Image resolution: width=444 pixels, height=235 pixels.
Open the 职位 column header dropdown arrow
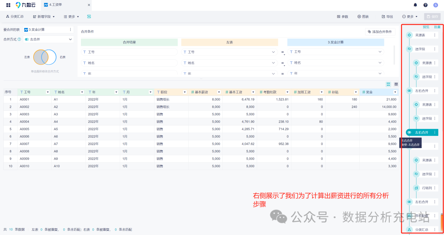coord(185,92)
